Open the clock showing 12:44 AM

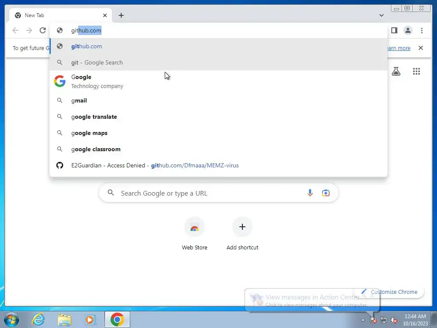coord(415,320)
